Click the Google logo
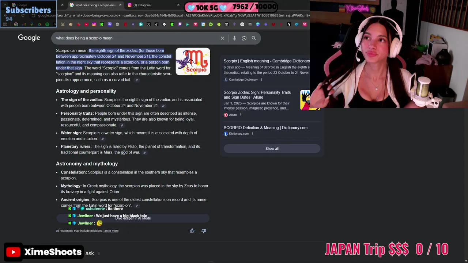The image size is (468, 263). pyautogui.click(x=29, y=38)
